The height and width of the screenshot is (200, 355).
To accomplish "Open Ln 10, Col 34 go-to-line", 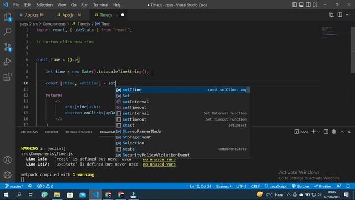I will 201,186.
